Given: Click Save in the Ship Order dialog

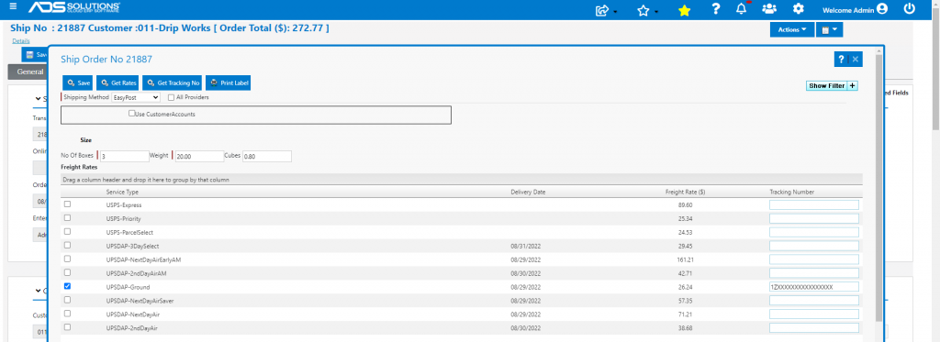Looking at the screenshot, I should pyautogui.click(x=79, y=83).
